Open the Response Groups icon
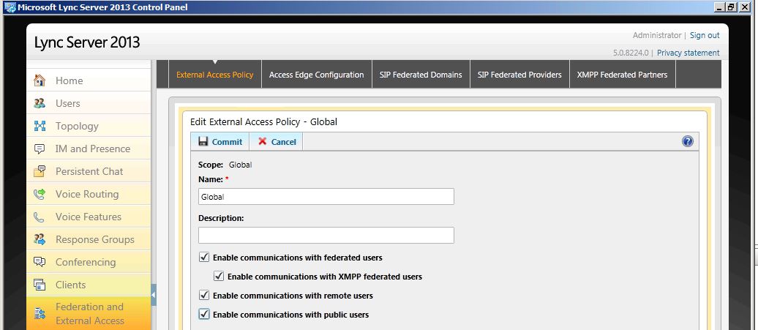Viewport: 758px width, 330px height. 40,240
